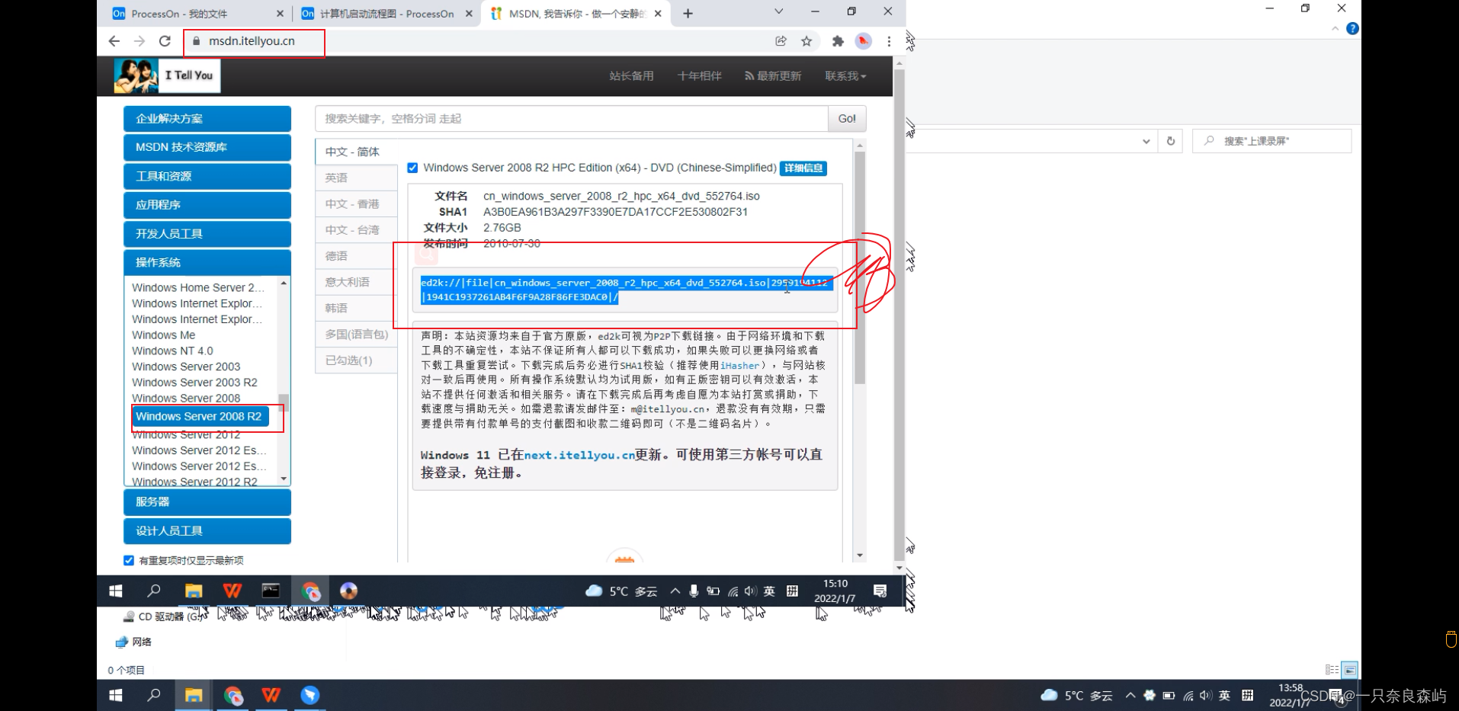Reload the msdn.itellyou.cn page

pos(165,41)
